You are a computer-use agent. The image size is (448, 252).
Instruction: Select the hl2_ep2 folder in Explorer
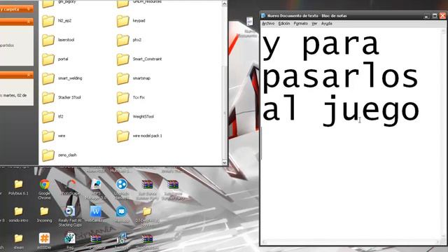pyautogui.click(x=57, y=21)
